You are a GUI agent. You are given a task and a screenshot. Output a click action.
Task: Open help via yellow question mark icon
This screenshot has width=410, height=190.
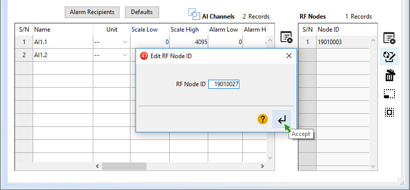(x=262, y=119)
